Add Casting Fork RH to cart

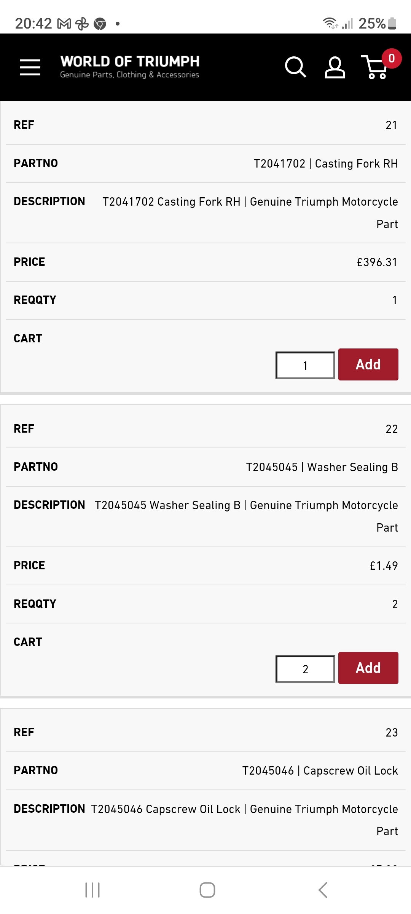pyautogui.click(x=368, y=364)
